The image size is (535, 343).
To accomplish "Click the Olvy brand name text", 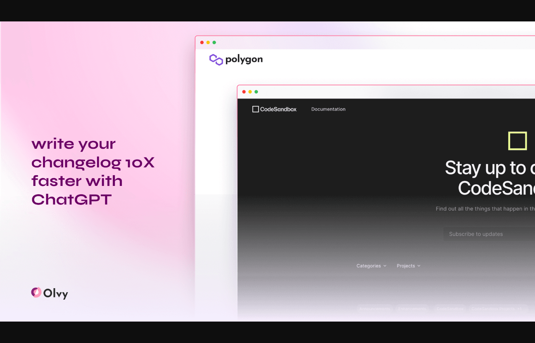I will click(55, 294).
